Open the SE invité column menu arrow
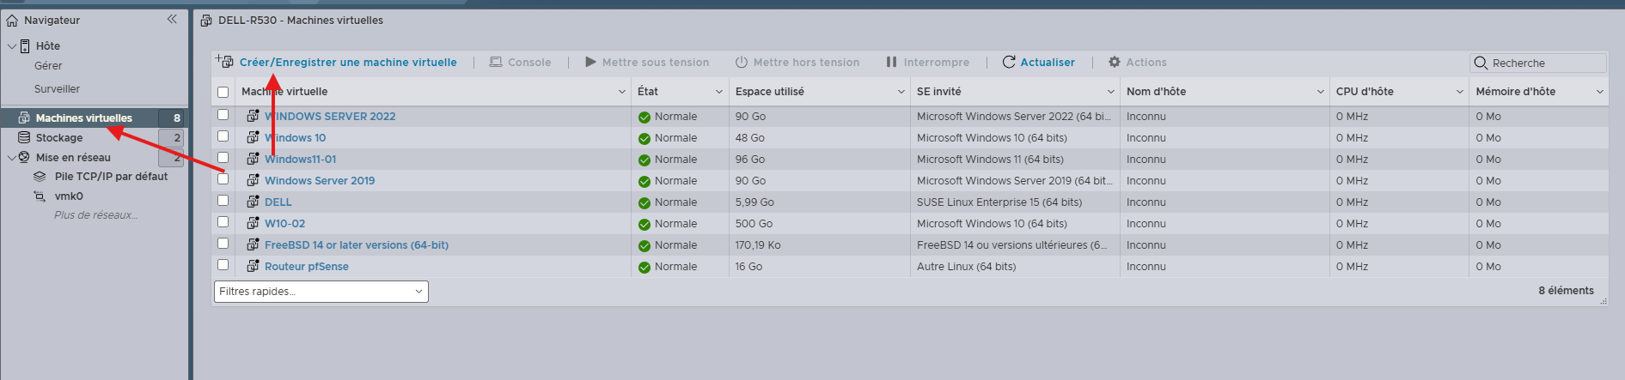Image resolution: width=1625 pixels, height=380 pixels. [1111, 92]
